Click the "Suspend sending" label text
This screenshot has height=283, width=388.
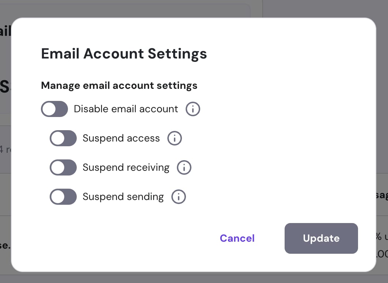tap(123, 197)
